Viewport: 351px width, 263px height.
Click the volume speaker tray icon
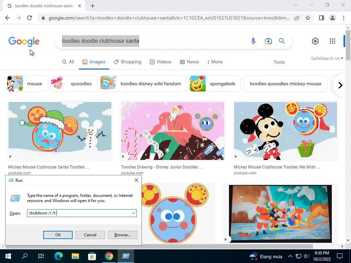click(x=306, y=256)
